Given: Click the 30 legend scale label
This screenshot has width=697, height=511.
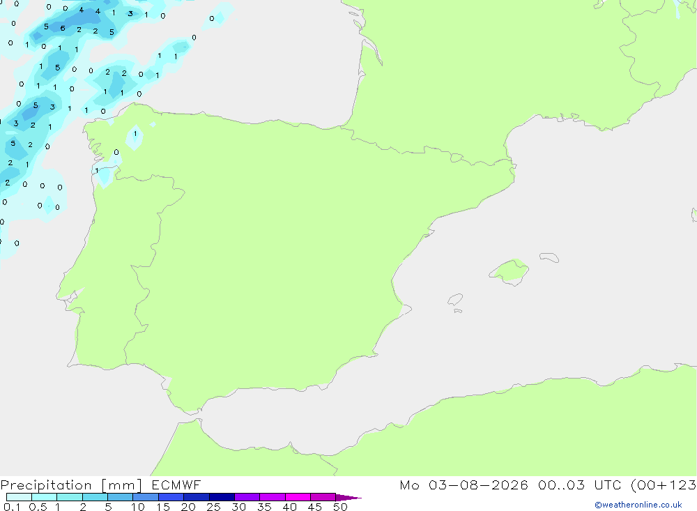Looking at the screenshot, I should point(239,507).
